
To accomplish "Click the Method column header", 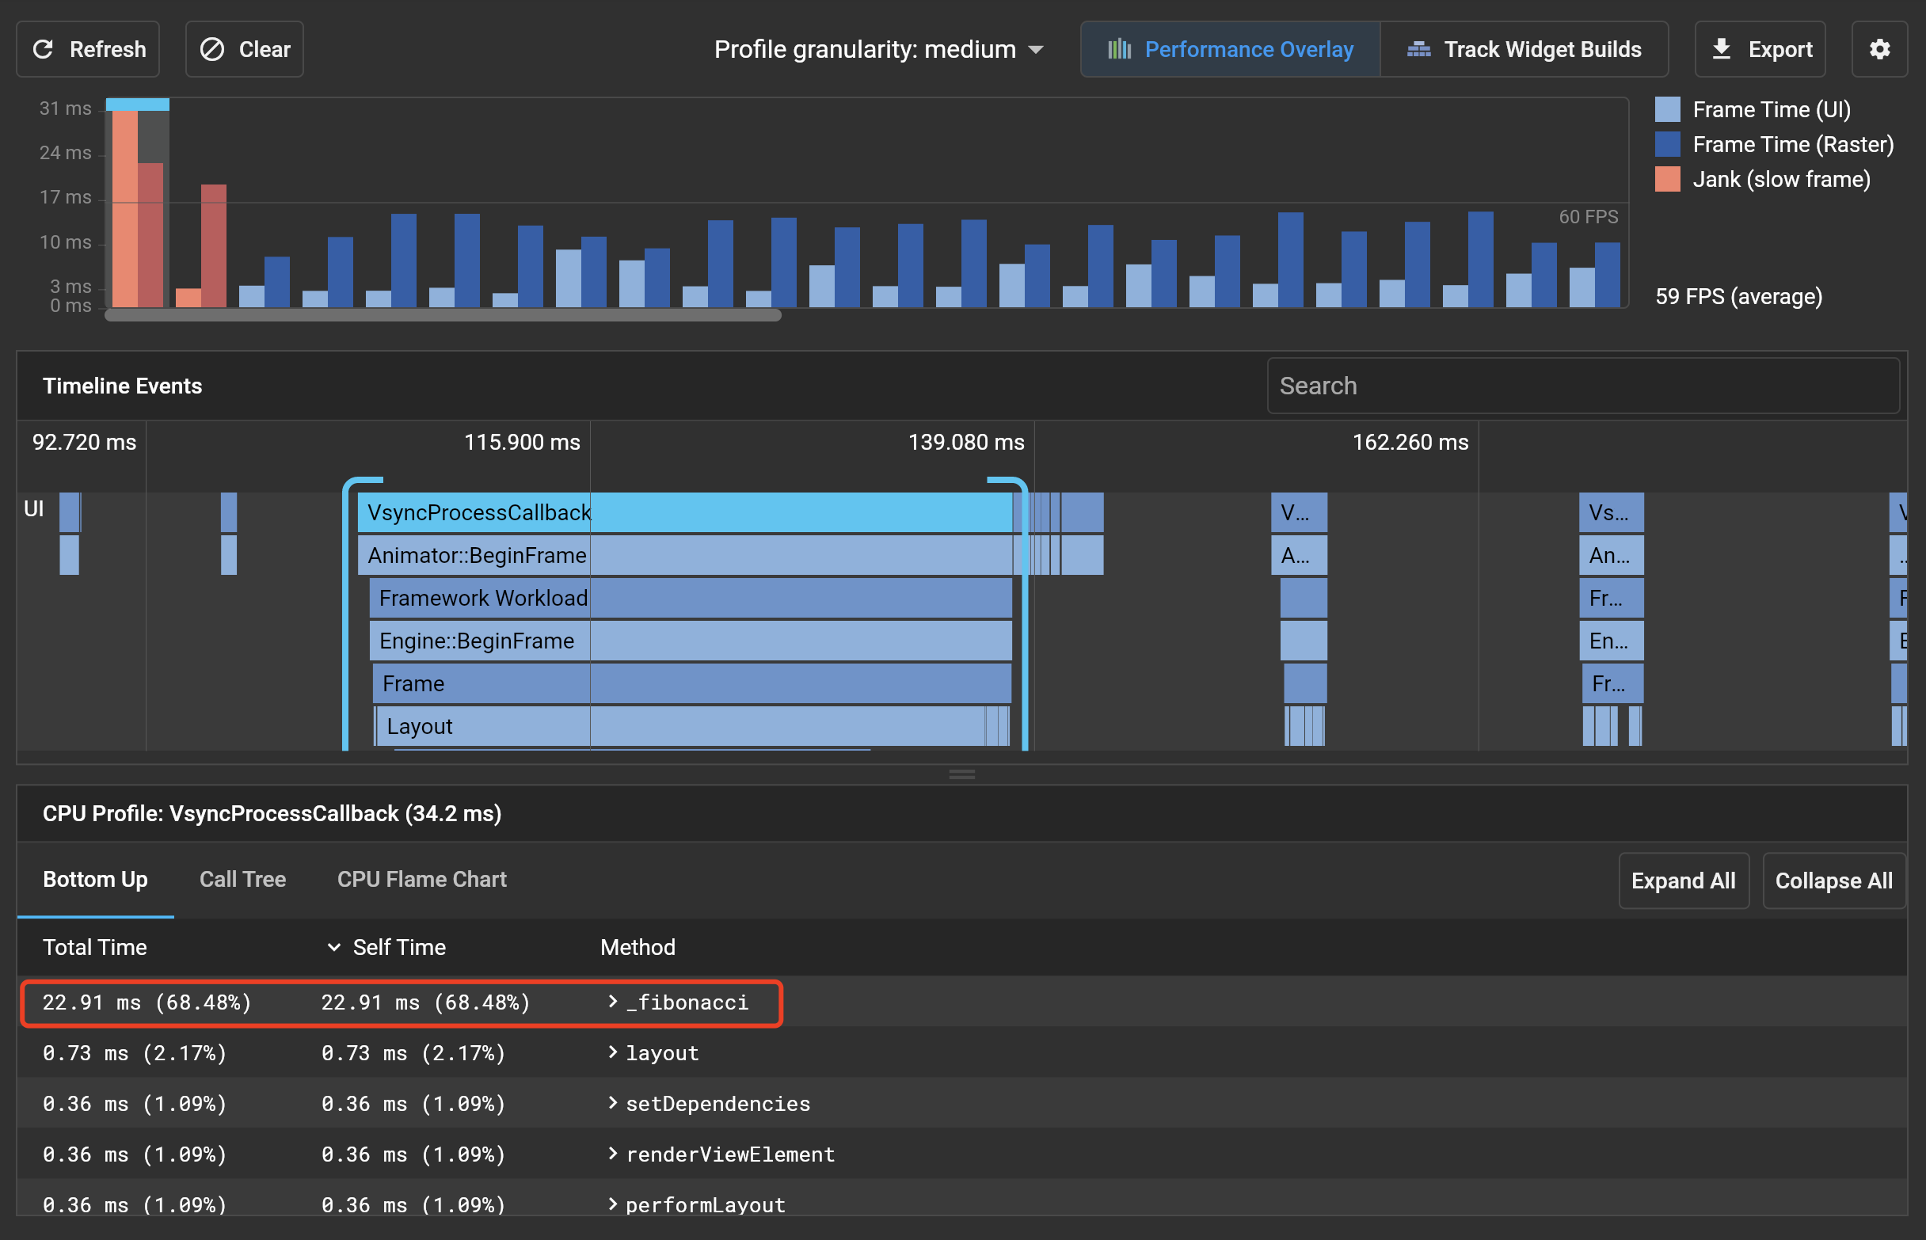I will [638, 947].
